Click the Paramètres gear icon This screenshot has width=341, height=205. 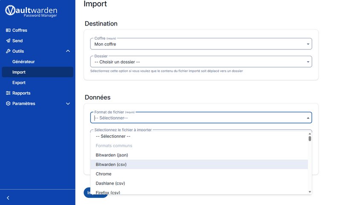(x=8, y=104)
